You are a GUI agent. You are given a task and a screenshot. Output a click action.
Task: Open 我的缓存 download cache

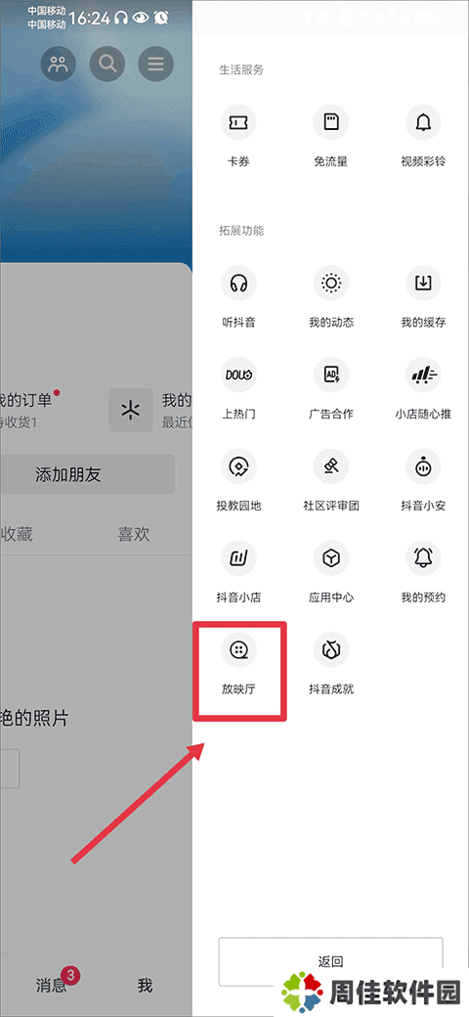pos(423,284)
